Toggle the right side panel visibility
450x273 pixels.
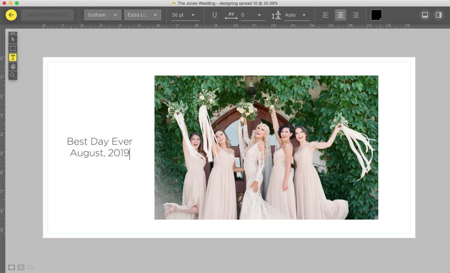pyautogui.click(x=438, y=15)
